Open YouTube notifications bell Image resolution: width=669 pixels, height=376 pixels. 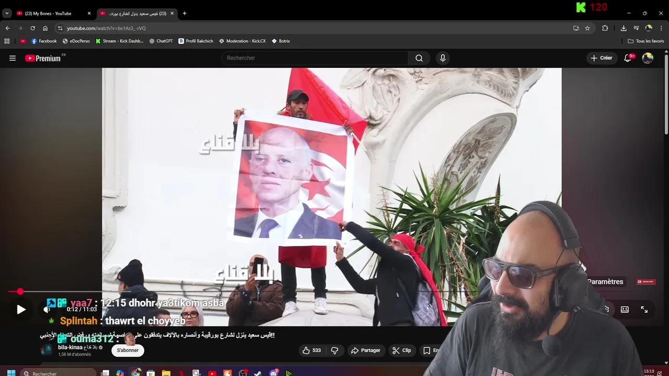click(x=628, y=58)
